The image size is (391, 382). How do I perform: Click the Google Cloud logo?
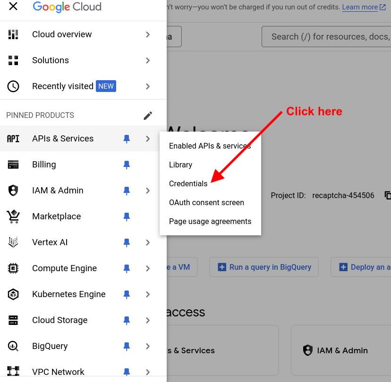67,7
